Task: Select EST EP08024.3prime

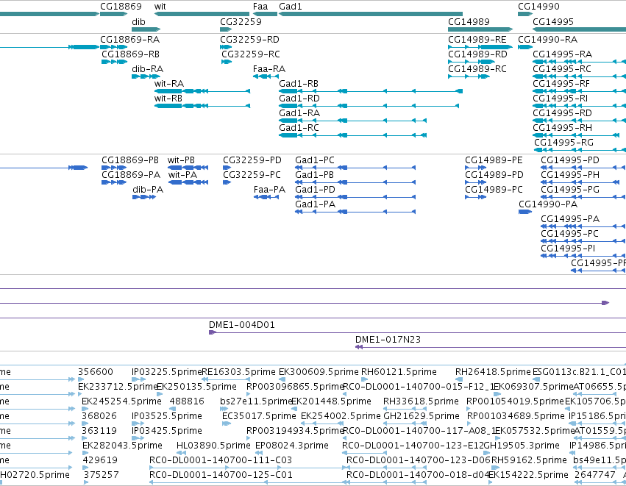Action: [x=259, y=453]
